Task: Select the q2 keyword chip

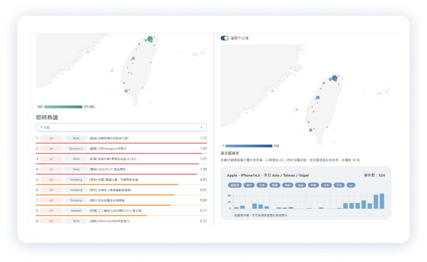Action: point(351,185)
